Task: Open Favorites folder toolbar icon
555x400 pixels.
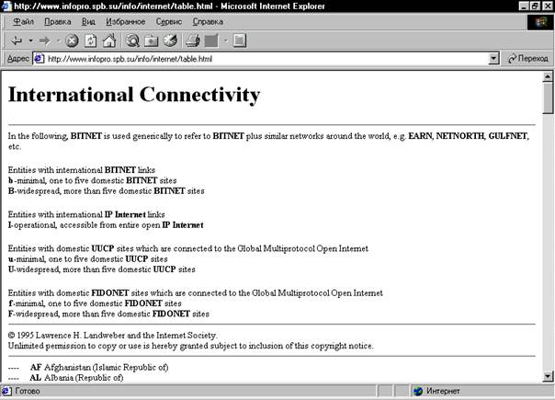Action: [x=152, y=40]
